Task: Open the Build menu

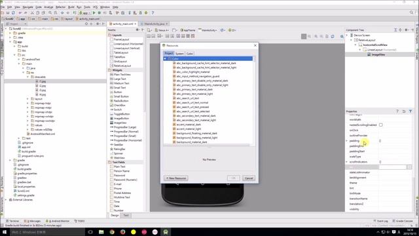Action: tap(71, 7)
